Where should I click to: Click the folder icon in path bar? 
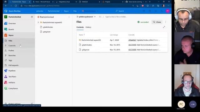tap(100, 17)
